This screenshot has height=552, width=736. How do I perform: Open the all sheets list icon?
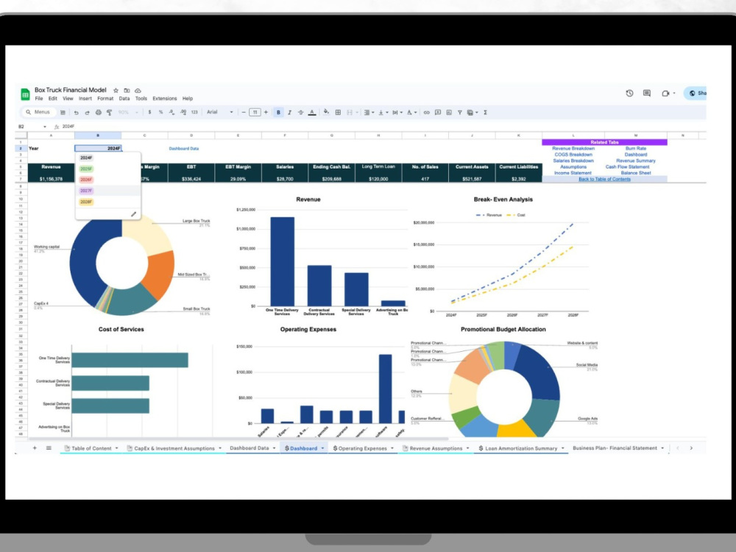[49, 448]
